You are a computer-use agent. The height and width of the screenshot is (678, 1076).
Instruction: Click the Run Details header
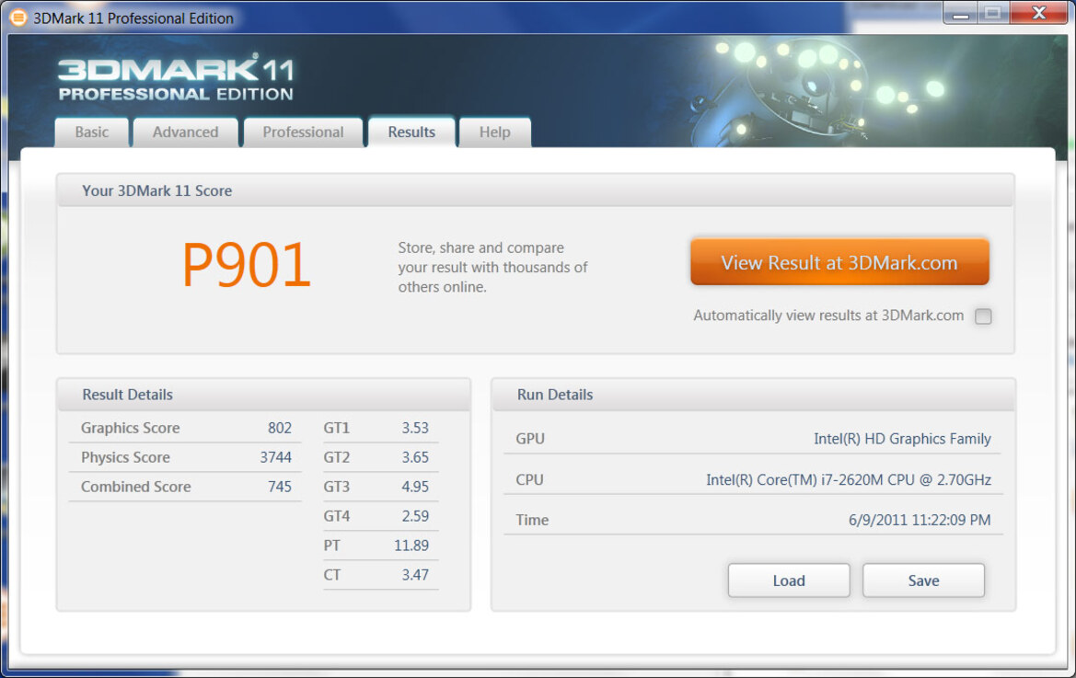click(x=555, y=395)
